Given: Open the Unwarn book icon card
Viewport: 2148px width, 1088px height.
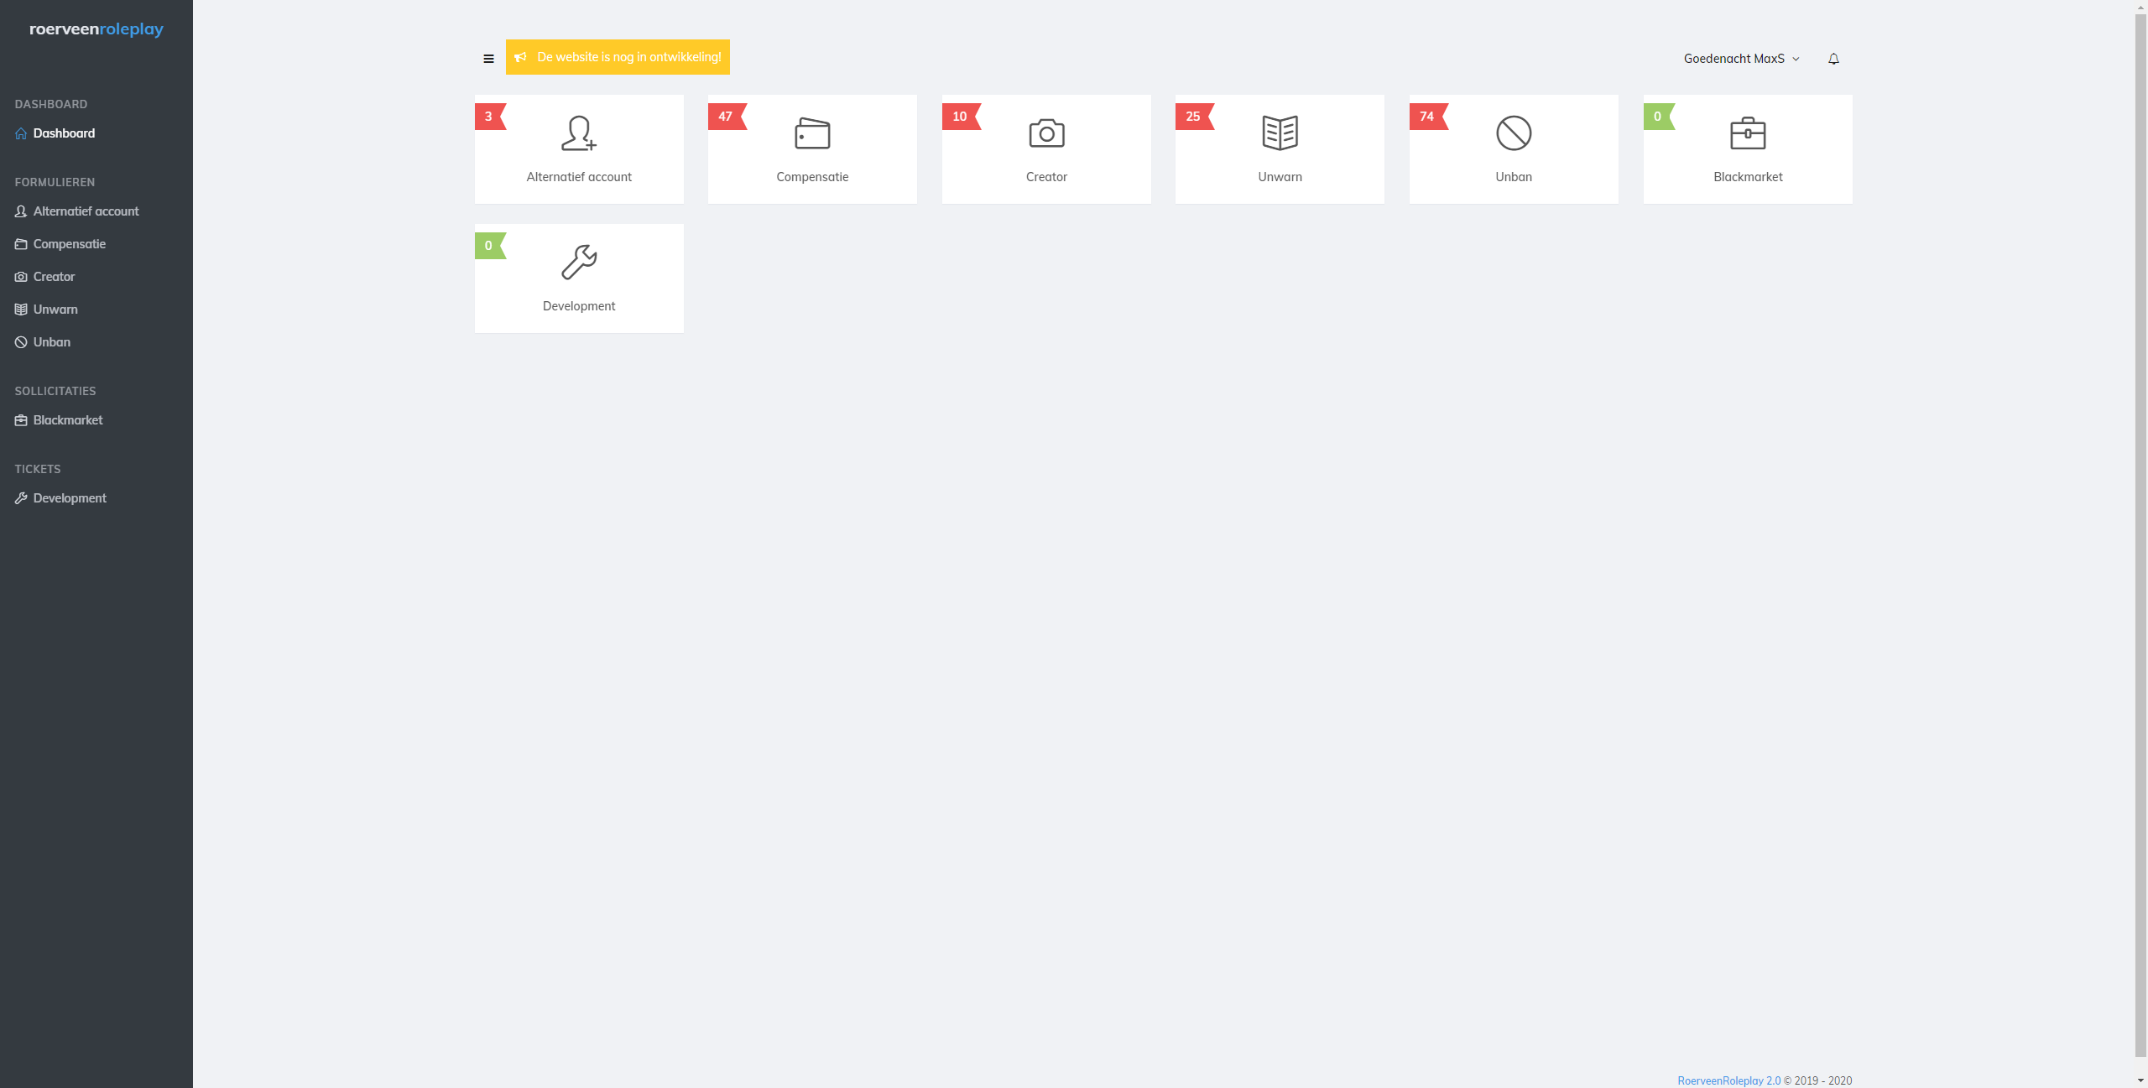Looking at the screenshot, I should pos(1280,133).
